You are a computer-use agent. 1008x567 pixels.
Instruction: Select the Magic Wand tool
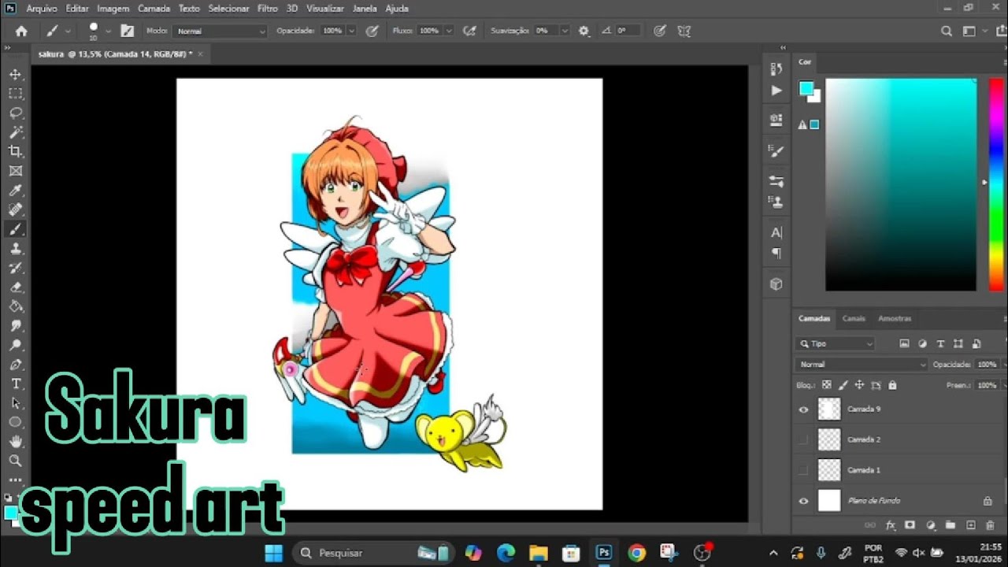(15, 132)
